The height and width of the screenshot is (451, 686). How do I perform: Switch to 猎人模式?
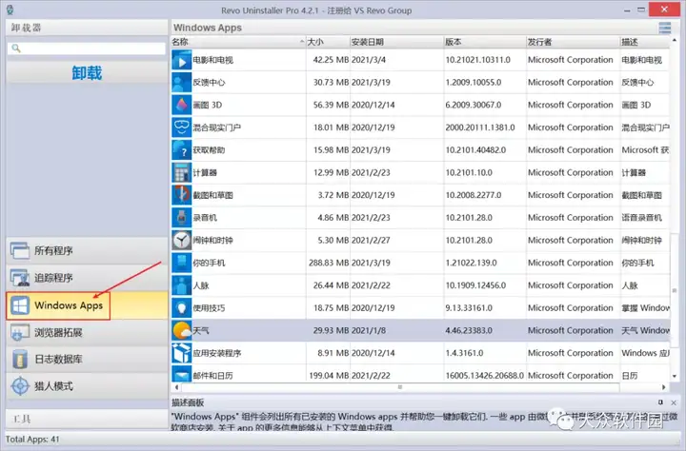[x=87, y=386]
